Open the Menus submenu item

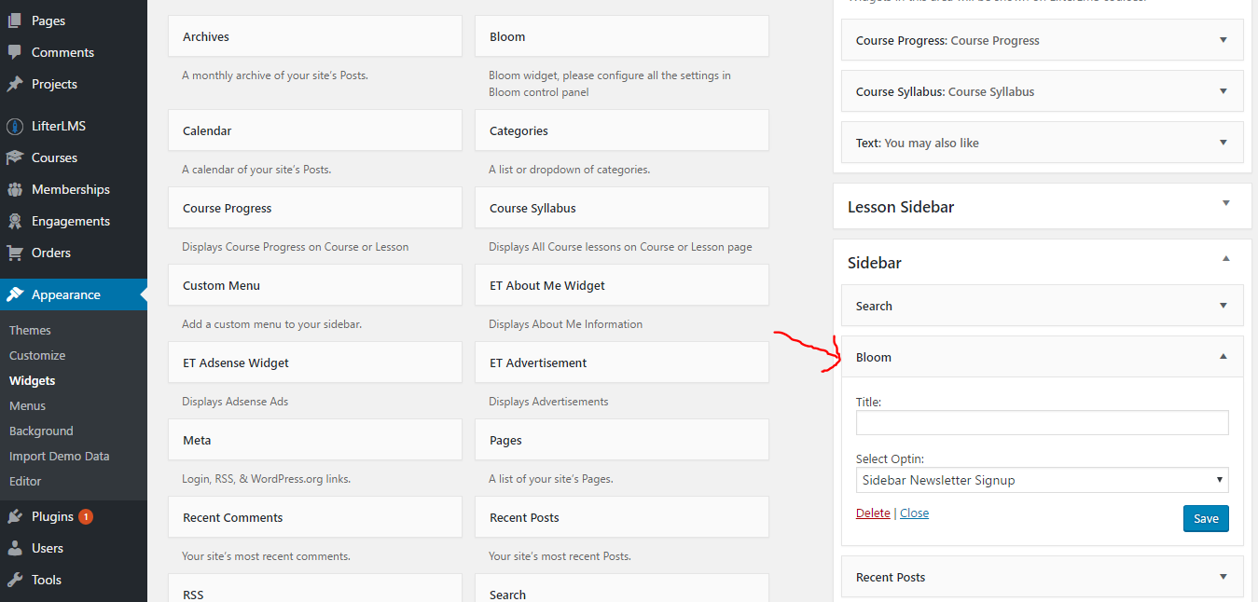pos(27,405)
